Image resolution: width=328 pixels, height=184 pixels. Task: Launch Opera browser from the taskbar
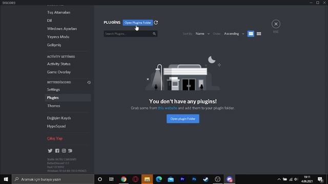[x=135, y=179]
